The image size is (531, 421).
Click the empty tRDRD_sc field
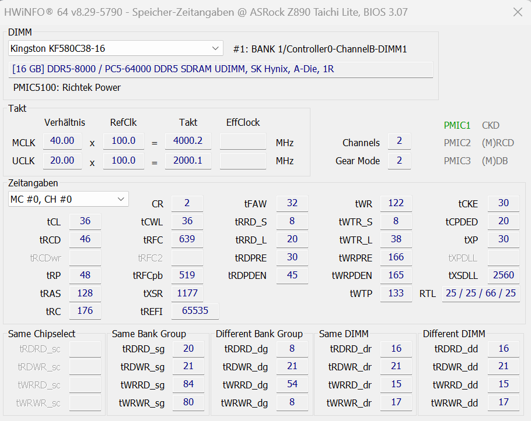click(x=85, y=349)
